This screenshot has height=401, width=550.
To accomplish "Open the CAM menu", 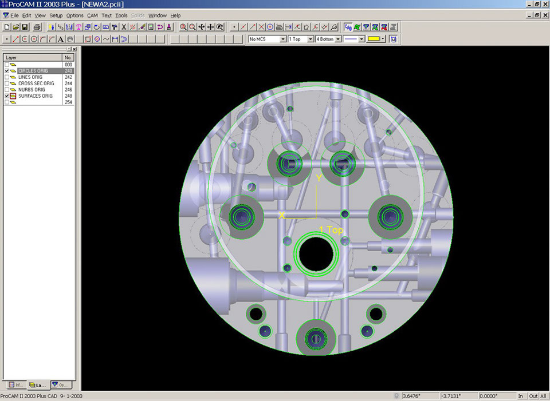I will pyautogui.click(x=92, y=15).
